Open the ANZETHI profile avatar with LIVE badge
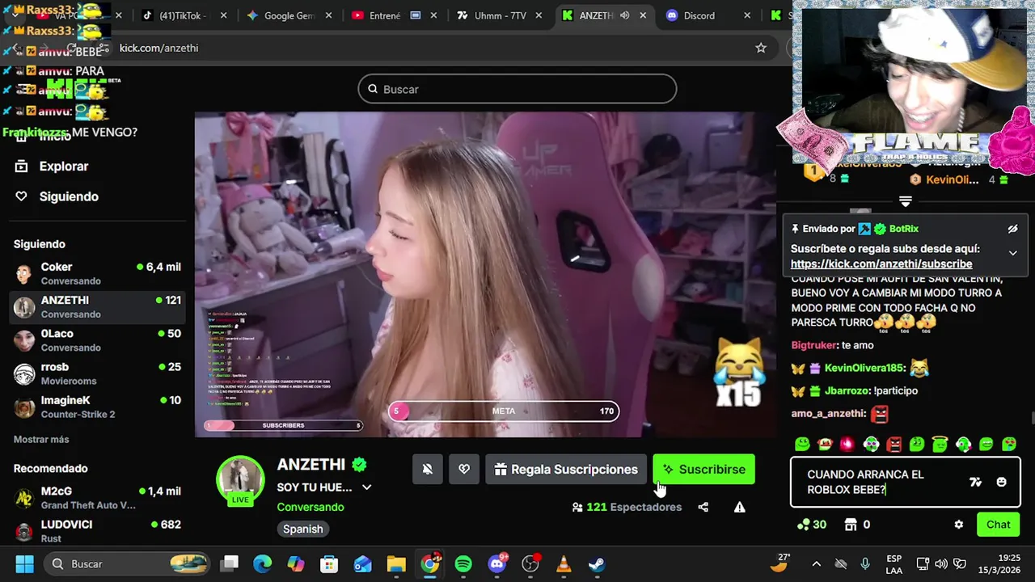This screenshot has height=582, width=1035. (x=240, y=480)
